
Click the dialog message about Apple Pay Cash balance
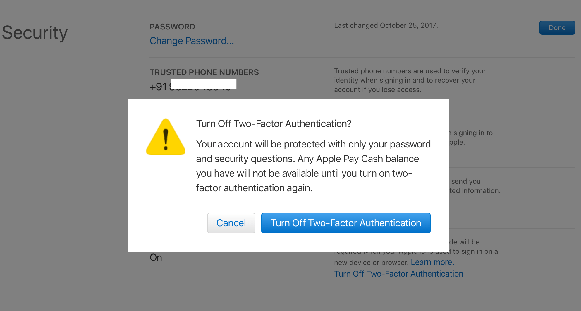(x=313, y=166)
